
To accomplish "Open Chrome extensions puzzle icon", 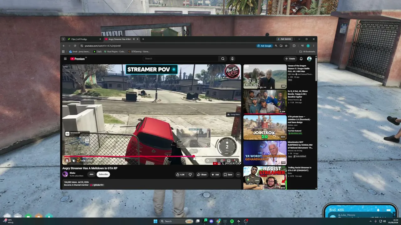I will coord(294,46).
